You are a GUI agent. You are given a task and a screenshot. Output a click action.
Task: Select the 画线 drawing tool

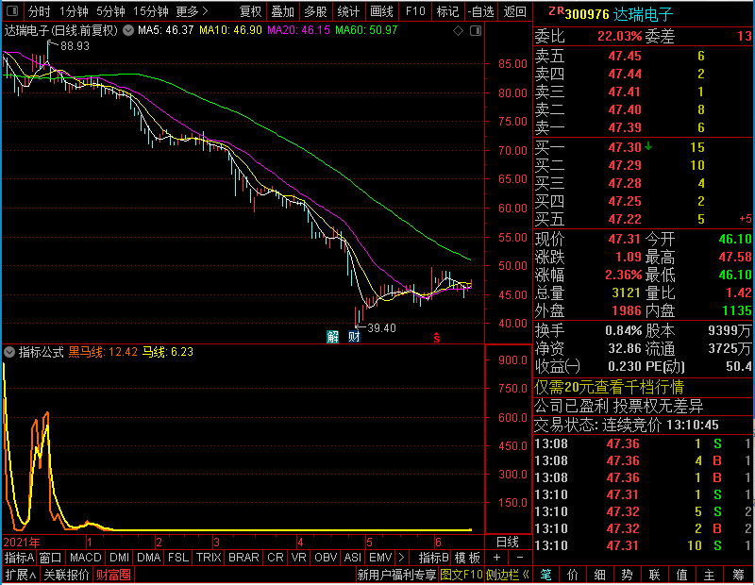381,11
